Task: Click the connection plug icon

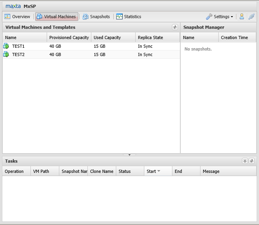Action: (x=251, y=17)
